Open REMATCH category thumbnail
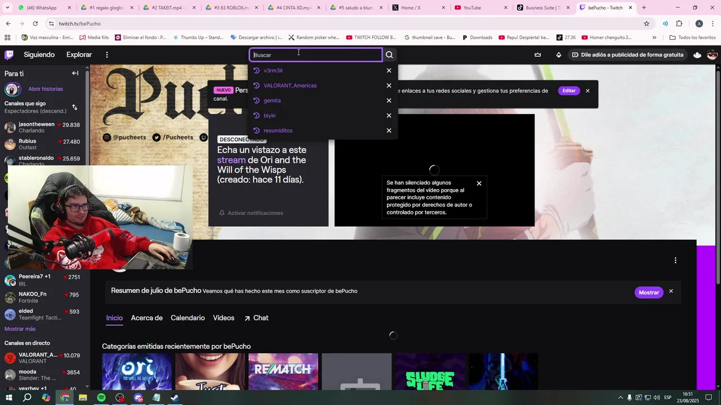The width and height of the screenshot is (721, 405). tap(283, 372)
